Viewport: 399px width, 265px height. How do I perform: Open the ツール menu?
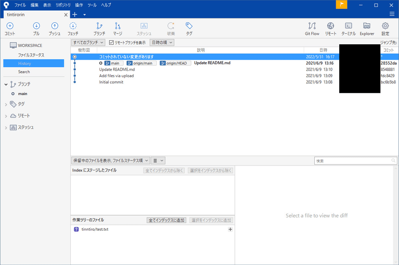[x=92, y=5]
